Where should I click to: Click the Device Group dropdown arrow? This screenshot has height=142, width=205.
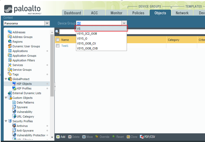coord(124,23)
